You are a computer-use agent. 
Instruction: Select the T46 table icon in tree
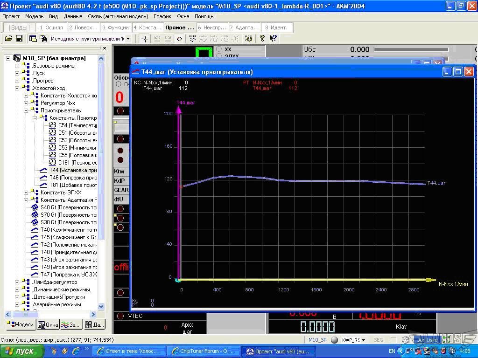pyautogui.click(x=43, y=178)
